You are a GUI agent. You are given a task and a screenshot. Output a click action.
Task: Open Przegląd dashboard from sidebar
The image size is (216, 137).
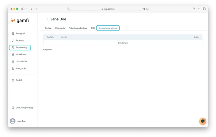(20, 33)
